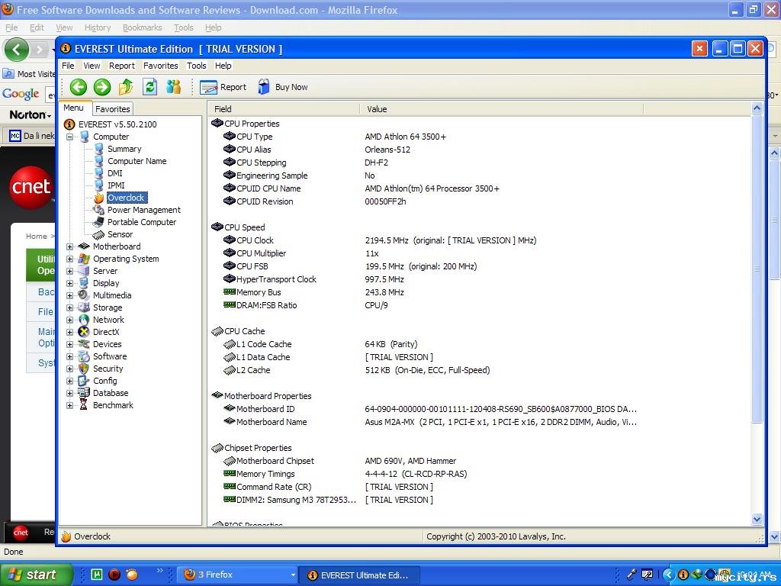Expand the Benchmark tree node
781x586 pixels.
(70, 405)
